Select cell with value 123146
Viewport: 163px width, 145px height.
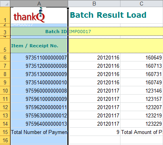click(142, 91)
